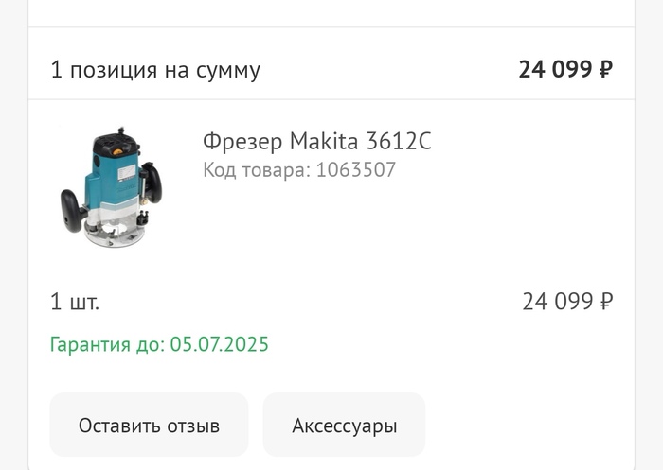Open the Фрезер Makita 3612C product title
Image resolution: width=663 pixels, height=470 pixels.
316,142
